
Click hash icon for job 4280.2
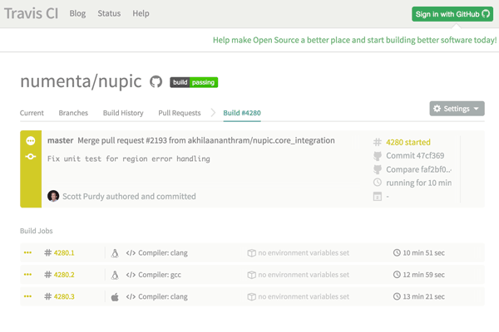tap(47, 275)
